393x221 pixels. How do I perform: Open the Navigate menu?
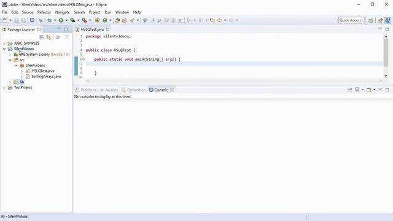(63, 12)
